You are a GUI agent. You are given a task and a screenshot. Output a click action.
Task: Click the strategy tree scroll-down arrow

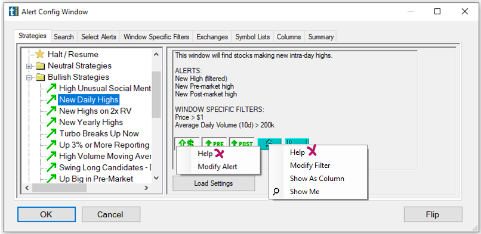click(156, 178)
